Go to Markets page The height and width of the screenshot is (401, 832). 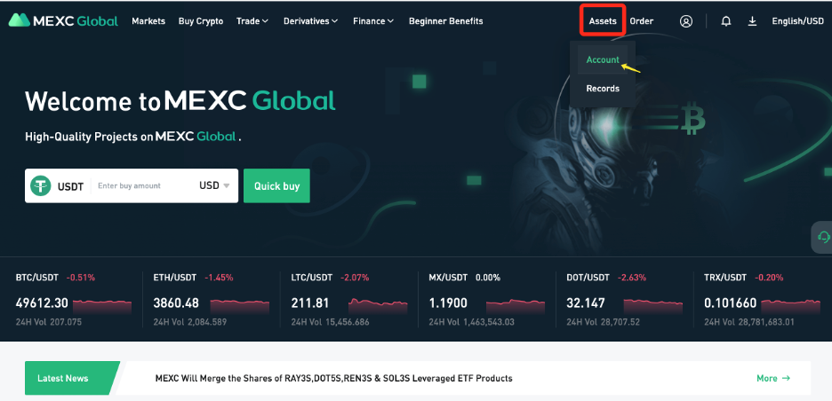pos(148,21)
